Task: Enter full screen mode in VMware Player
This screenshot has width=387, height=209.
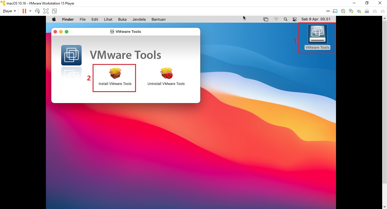Action: pos(46,11)
